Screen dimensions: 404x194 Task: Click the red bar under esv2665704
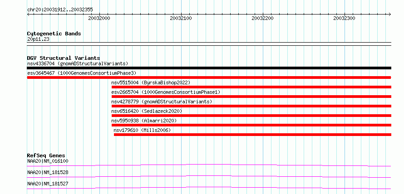pyautogui.click(x=251, y=97)
